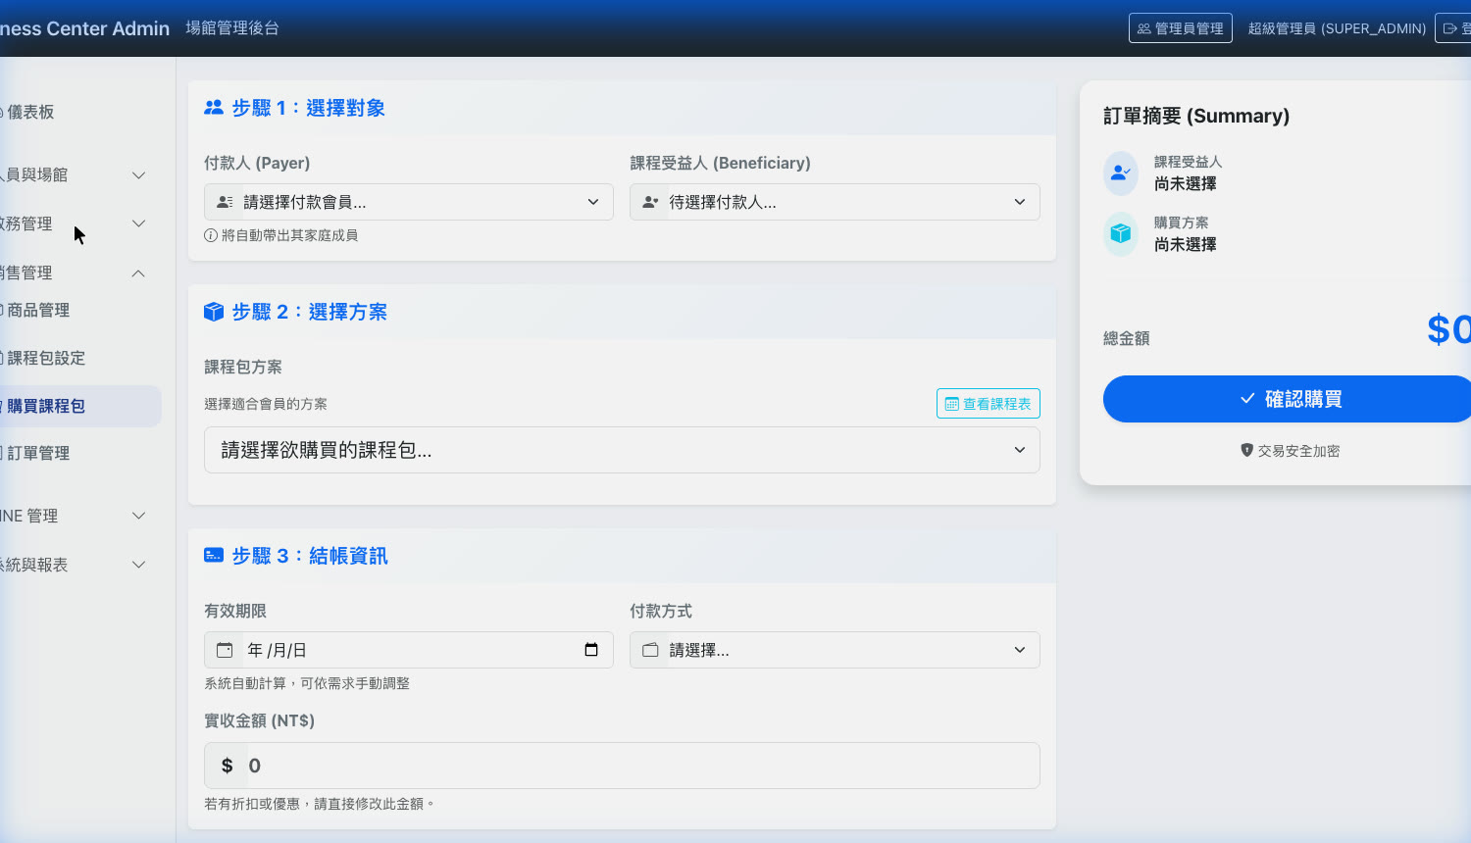Click the wallet icon in 付款方式 field

coord(650,650)
